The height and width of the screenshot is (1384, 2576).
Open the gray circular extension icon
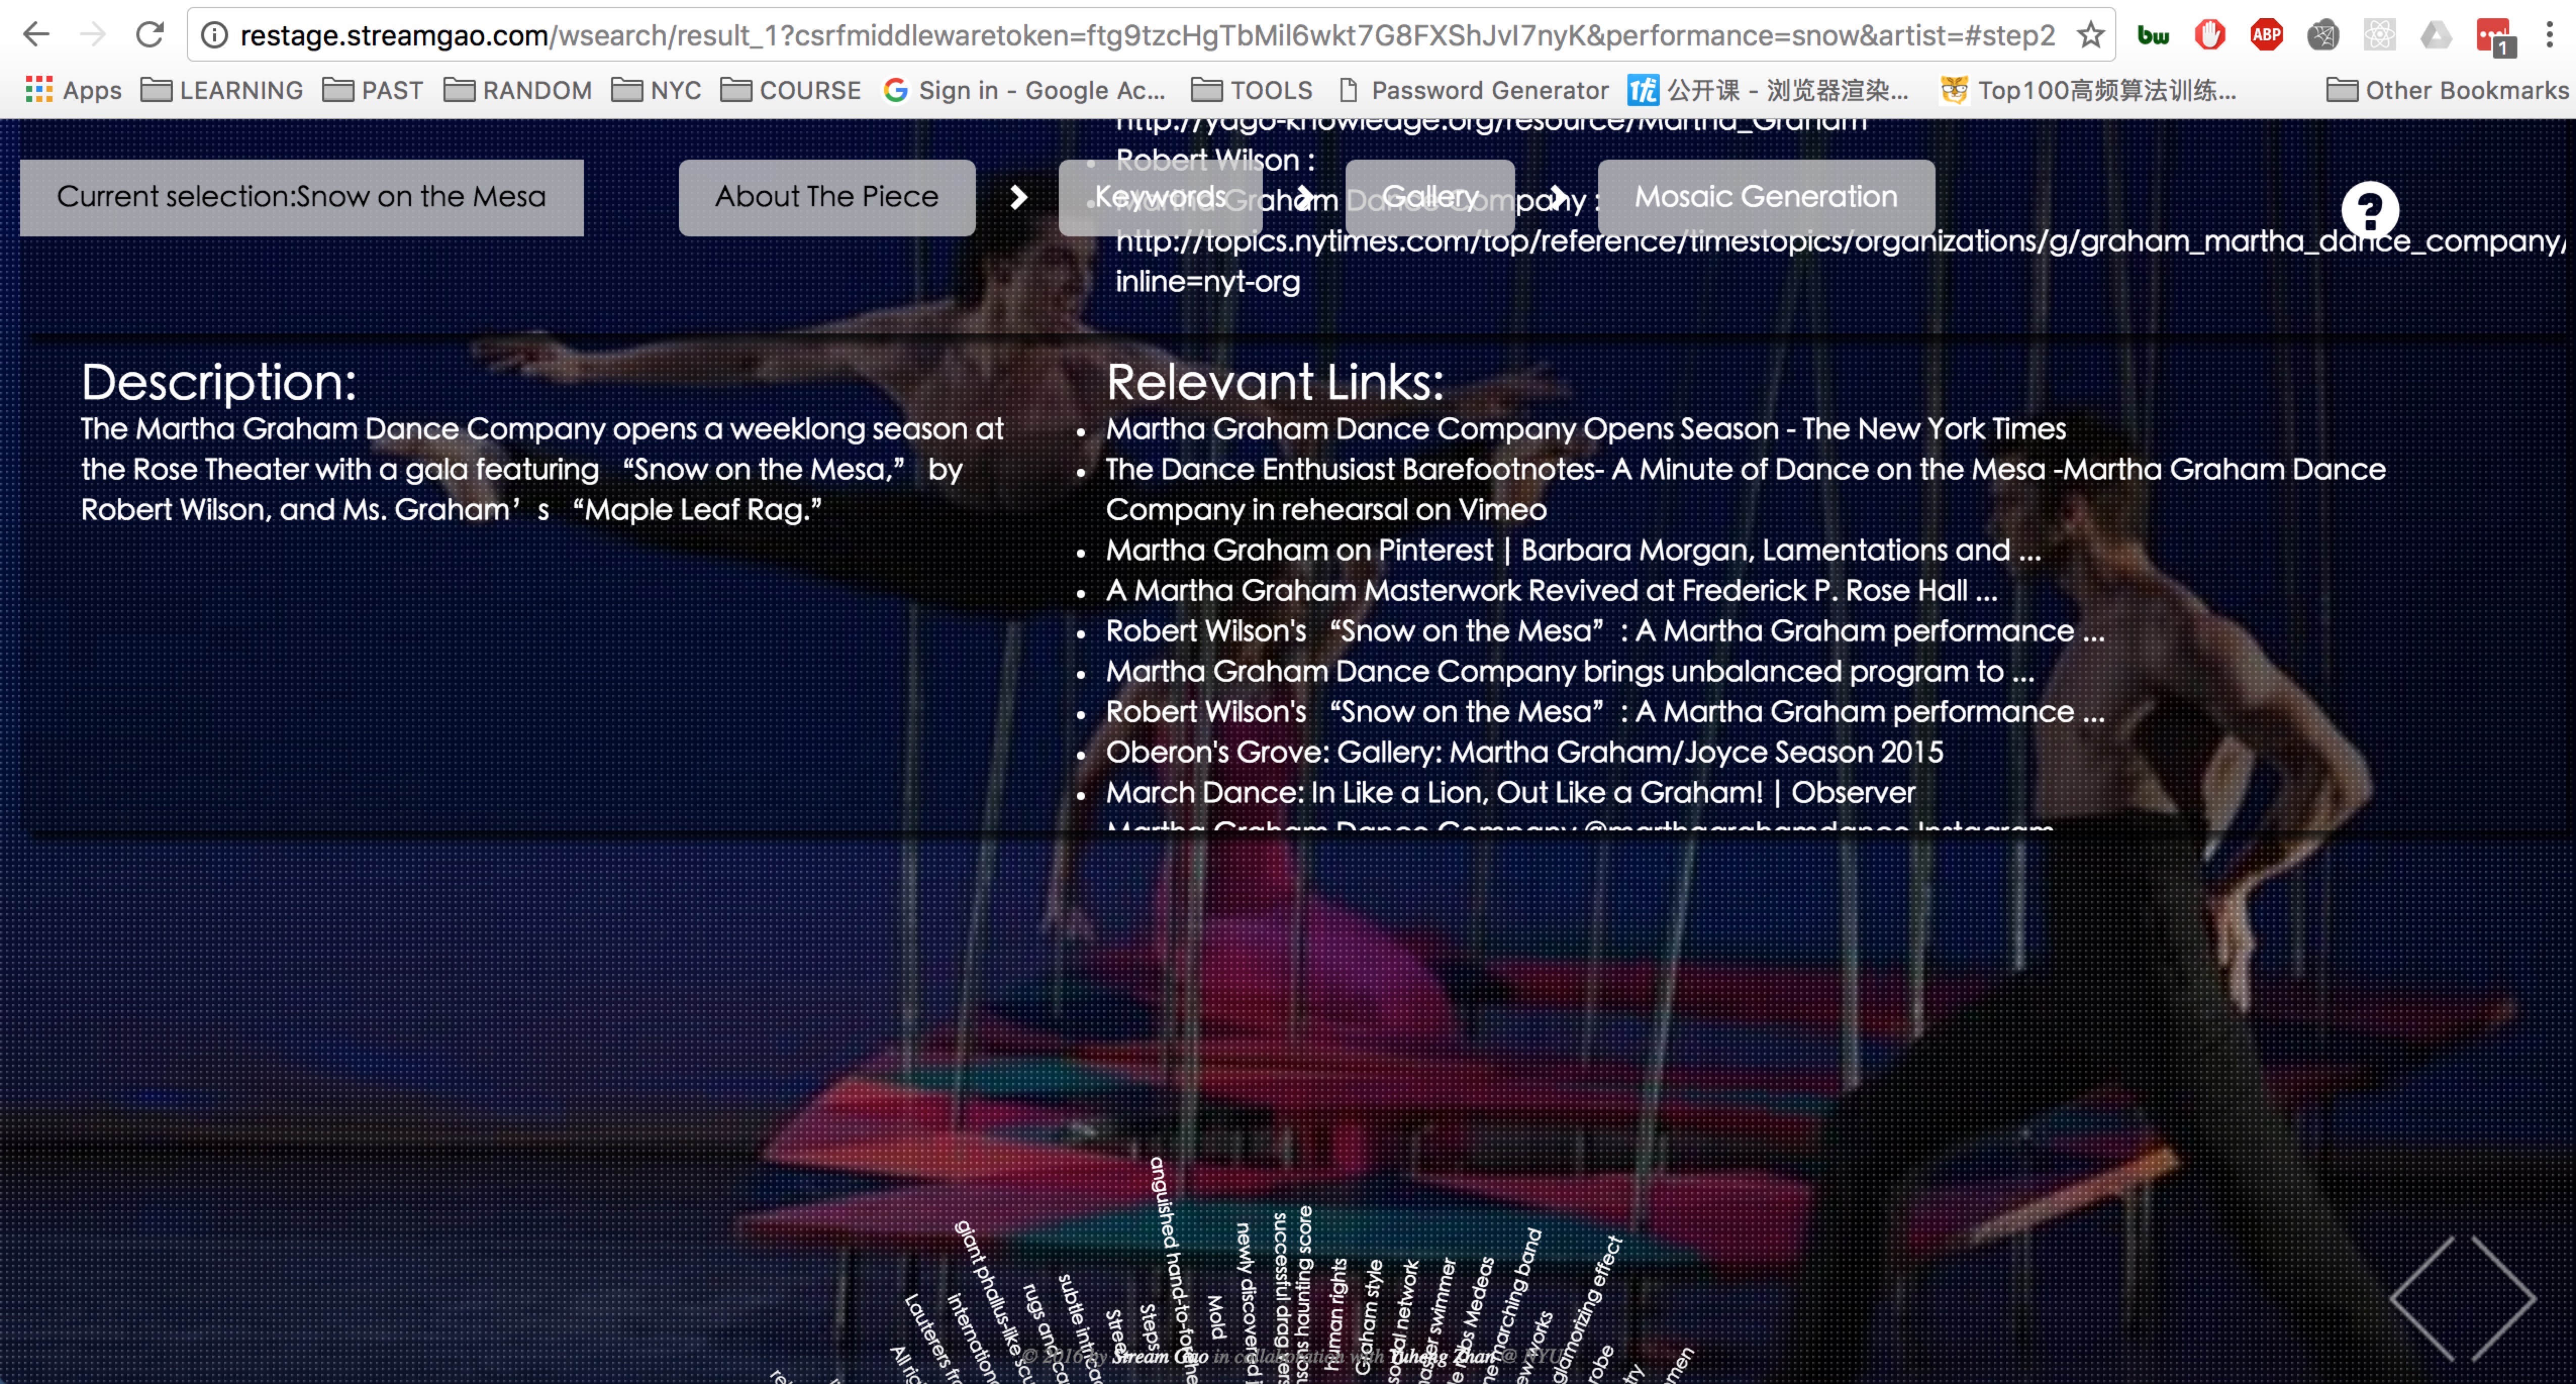2322,36
